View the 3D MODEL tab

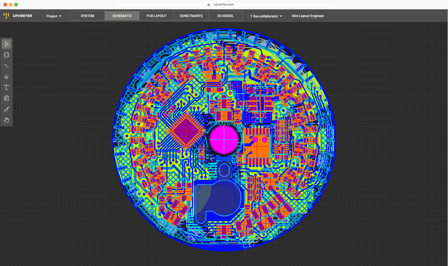click(x=225, y=16)
